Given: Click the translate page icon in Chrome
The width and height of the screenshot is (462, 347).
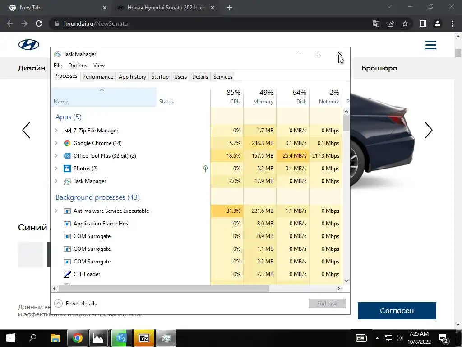Looking at the screenshot, I should 376,23.
